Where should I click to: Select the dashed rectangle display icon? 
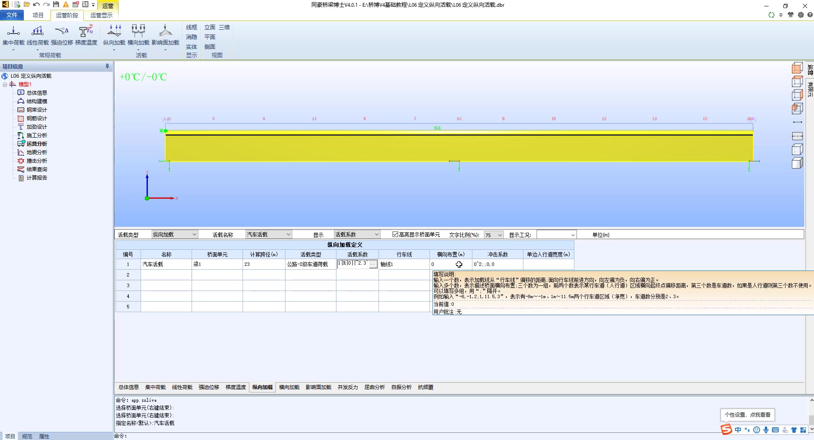[x=797, y=136]
